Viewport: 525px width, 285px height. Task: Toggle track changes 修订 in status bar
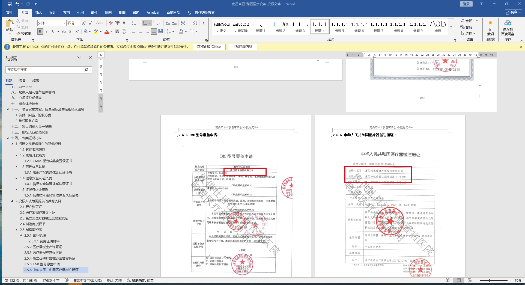[x=114, y=280]
